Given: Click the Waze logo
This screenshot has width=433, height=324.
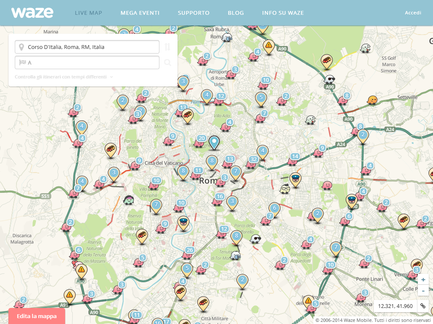Looking at the screenshot, I should pos(32,13).
